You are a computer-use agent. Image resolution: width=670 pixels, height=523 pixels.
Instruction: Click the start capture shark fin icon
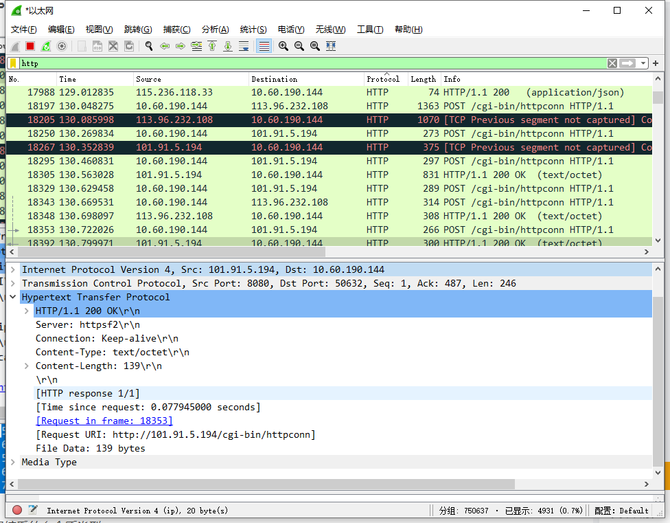click(15, 46)
